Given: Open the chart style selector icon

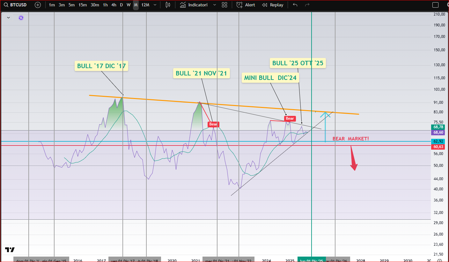Looking at the screenshot, I should (x=168, y=5).
